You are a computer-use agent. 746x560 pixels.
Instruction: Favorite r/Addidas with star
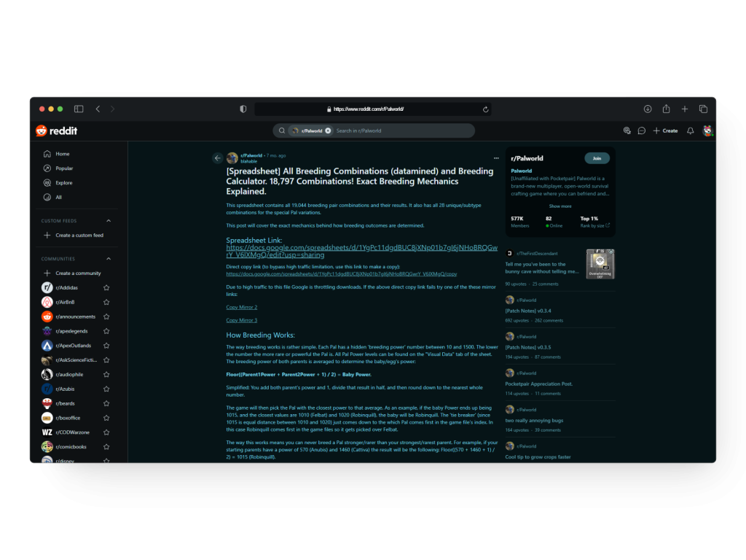coord(106,287)
